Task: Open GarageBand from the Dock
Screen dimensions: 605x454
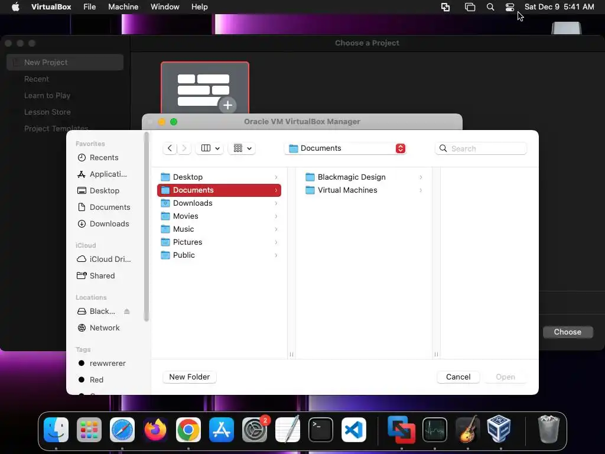Action: point(468,430)
